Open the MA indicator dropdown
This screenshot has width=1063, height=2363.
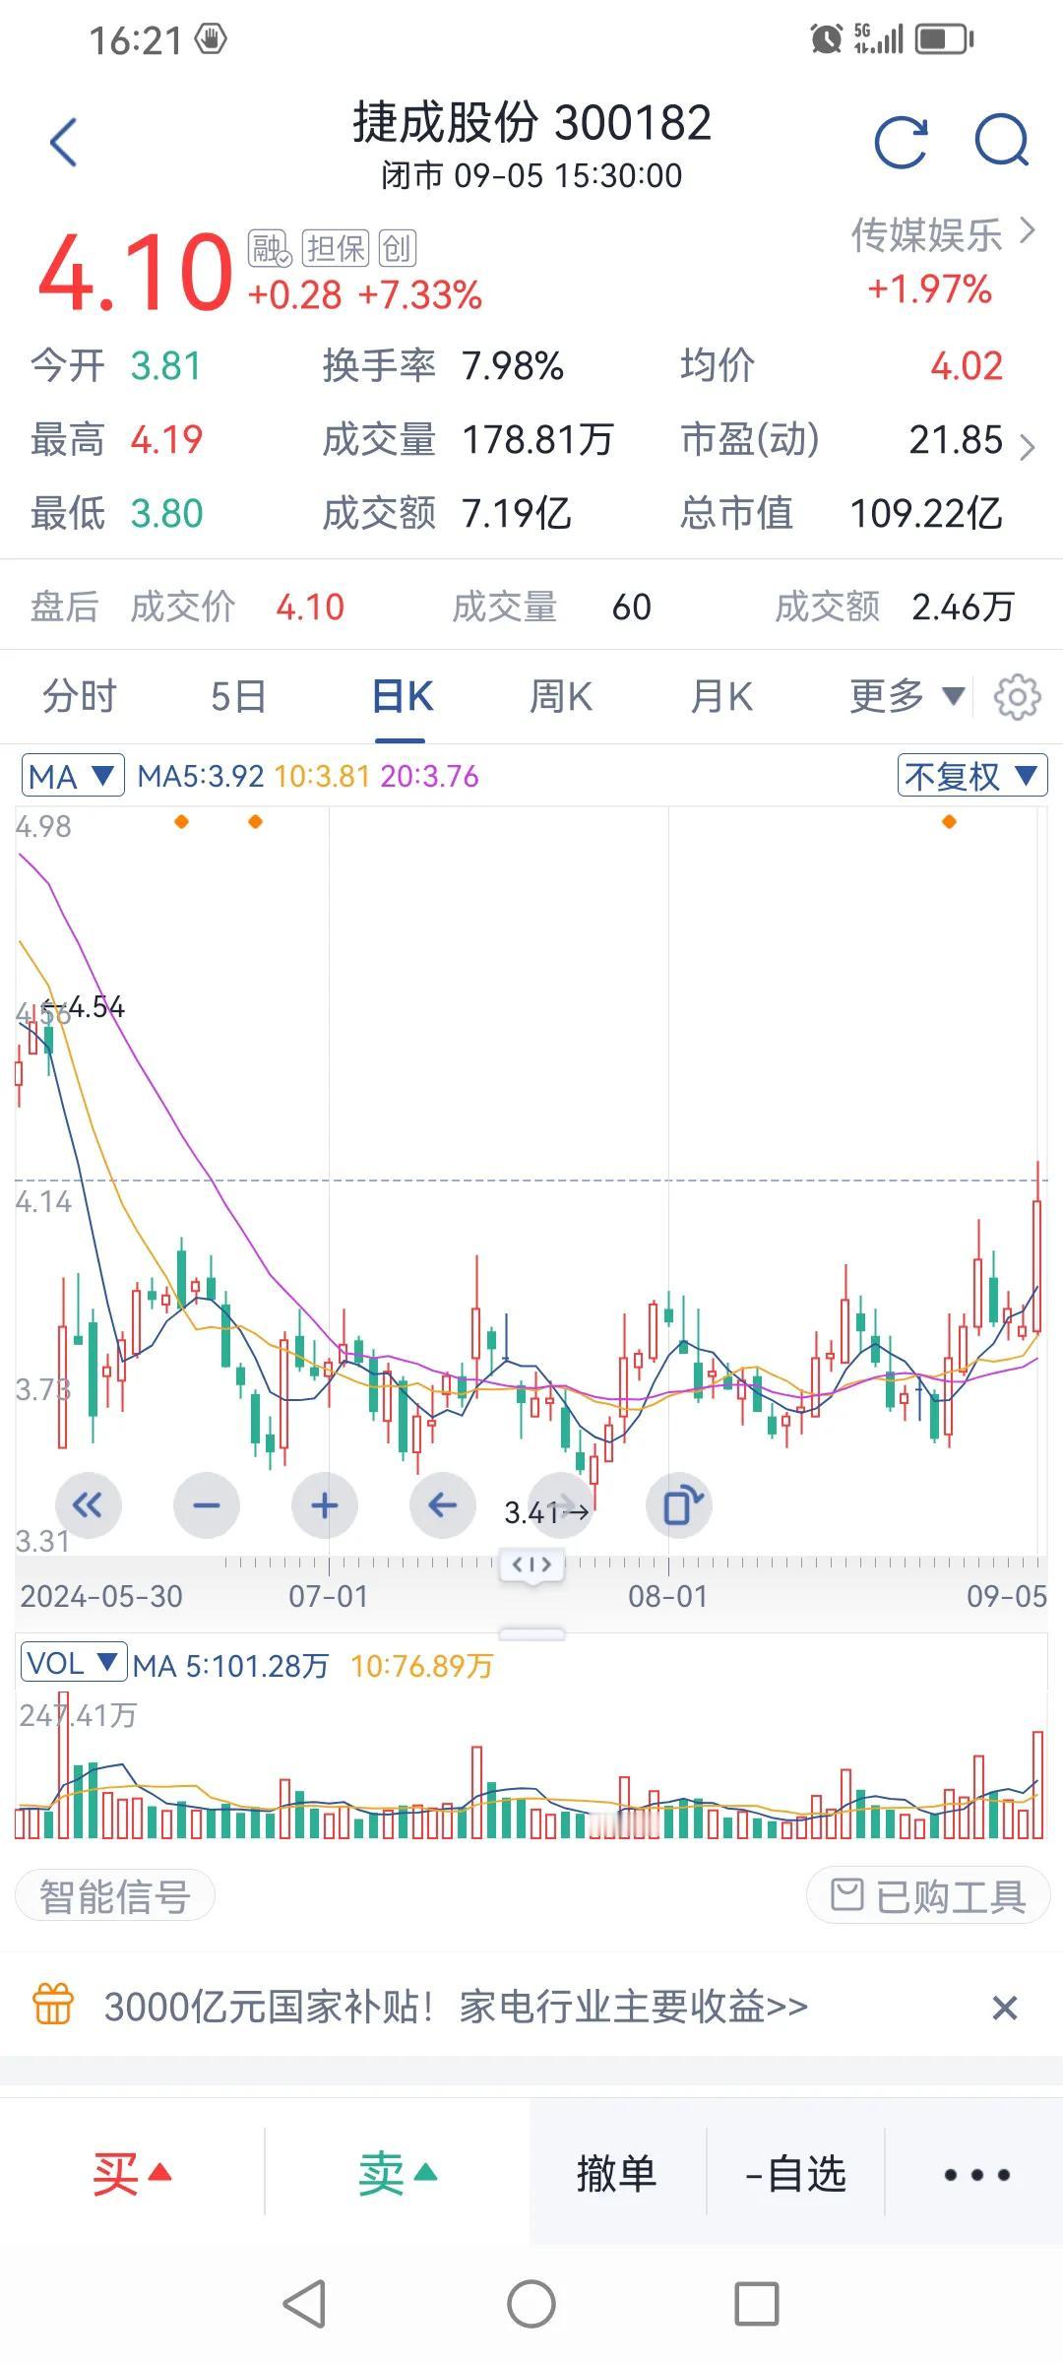coord(71,776)
